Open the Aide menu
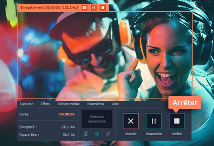The width and height of the screenshot is (214, 146). (x=115, y=104)
